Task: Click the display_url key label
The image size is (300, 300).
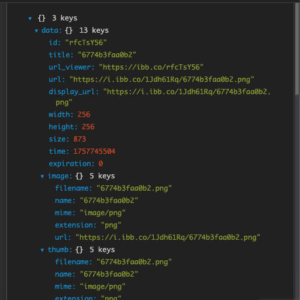Action: tap(74, 92)
